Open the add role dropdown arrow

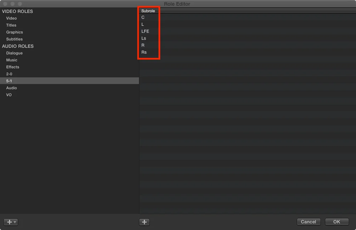(x=15, y=222)
